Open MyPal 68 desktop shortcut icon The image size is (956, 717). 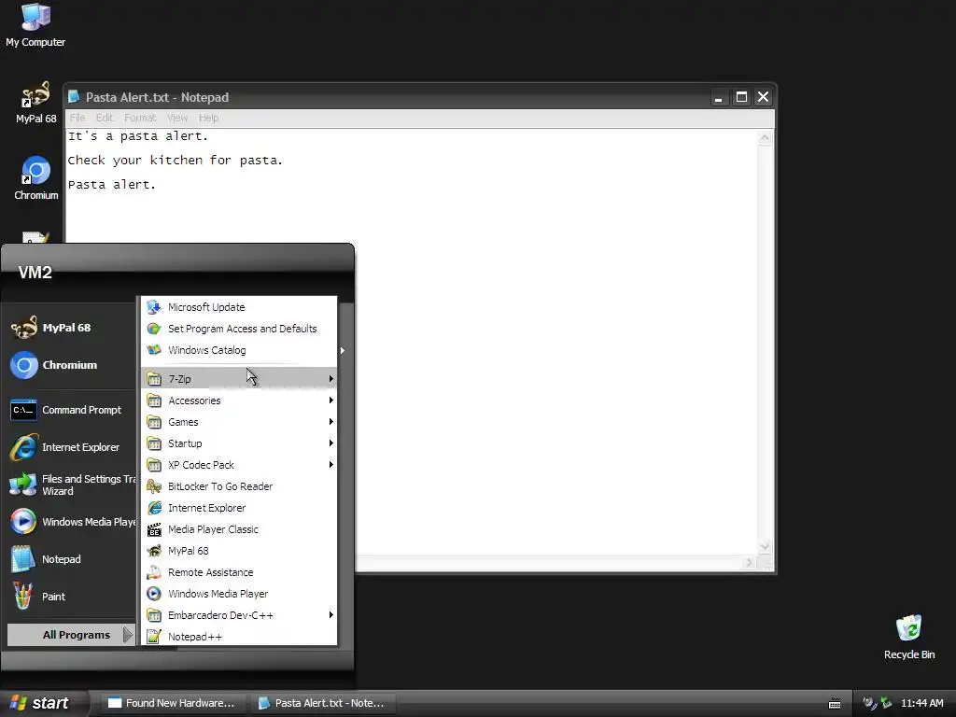click(x=35, y=103)
